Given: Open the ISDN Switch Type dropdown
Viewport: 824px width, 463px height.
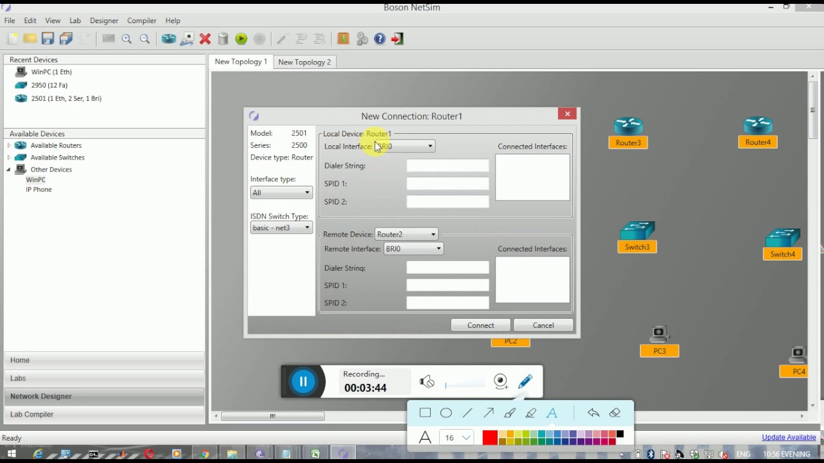Looking at the screenshot, I should coord(281,228).
